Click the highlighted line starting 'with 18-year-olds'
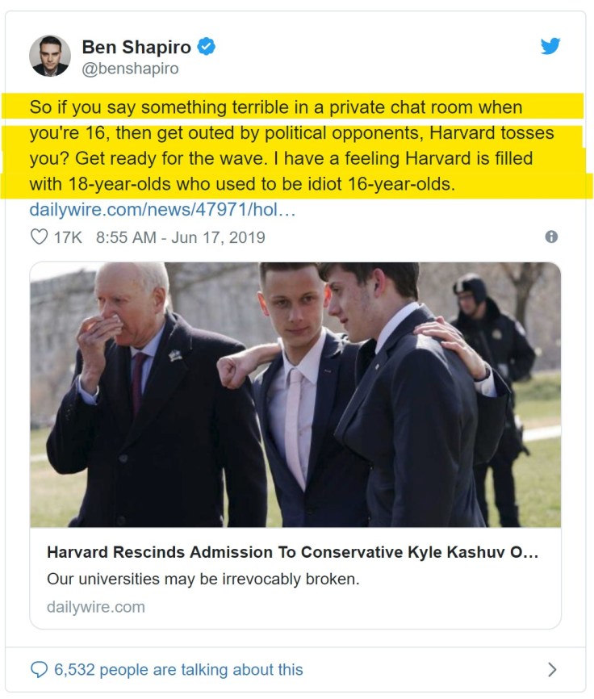 click(x=242, y=184)
